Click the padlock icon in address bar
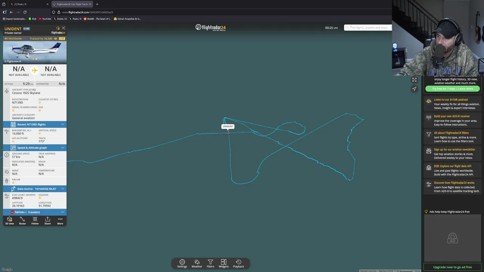 59,12
